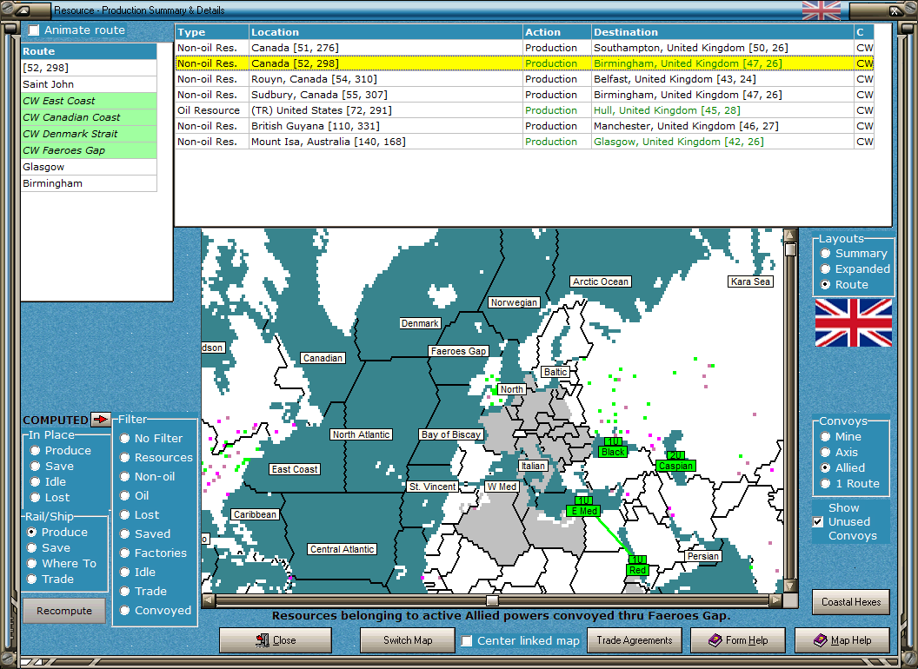The width and height of the screenshot is (918, 669).
Task: Click the large United Kingdom flag
Action: (853, 322)
